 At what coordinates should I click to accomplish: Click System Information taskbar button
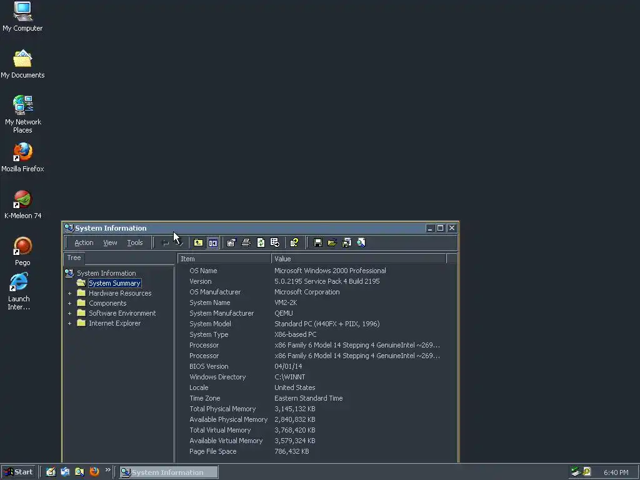pos(169,472)
